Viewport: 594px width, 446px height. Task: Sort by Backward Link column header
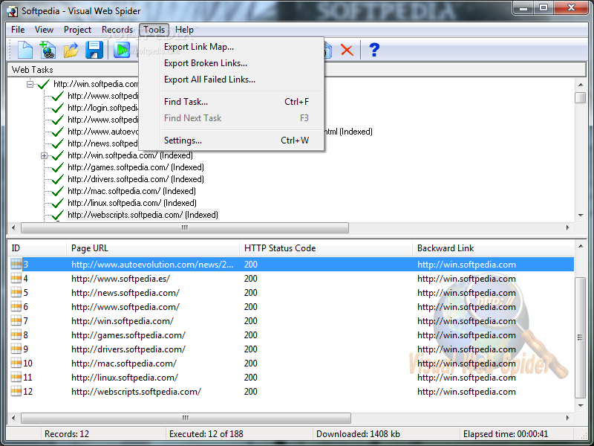click(493, 248)
